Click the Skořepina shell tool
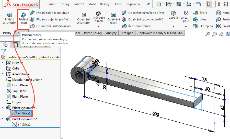Image resolution: width=230 pixels, height=139 pixels. coord(203,26)
